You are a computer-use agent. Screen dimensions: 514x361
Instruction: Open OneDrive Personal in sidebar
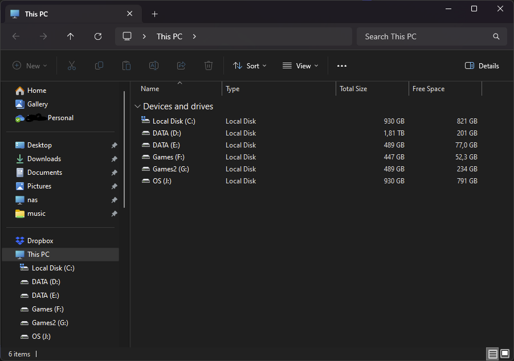coord(44,118)
